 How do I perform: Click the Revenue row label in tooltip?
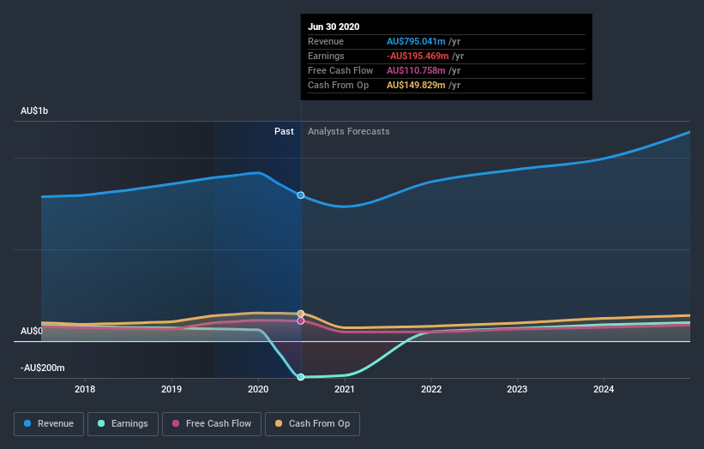326,41
